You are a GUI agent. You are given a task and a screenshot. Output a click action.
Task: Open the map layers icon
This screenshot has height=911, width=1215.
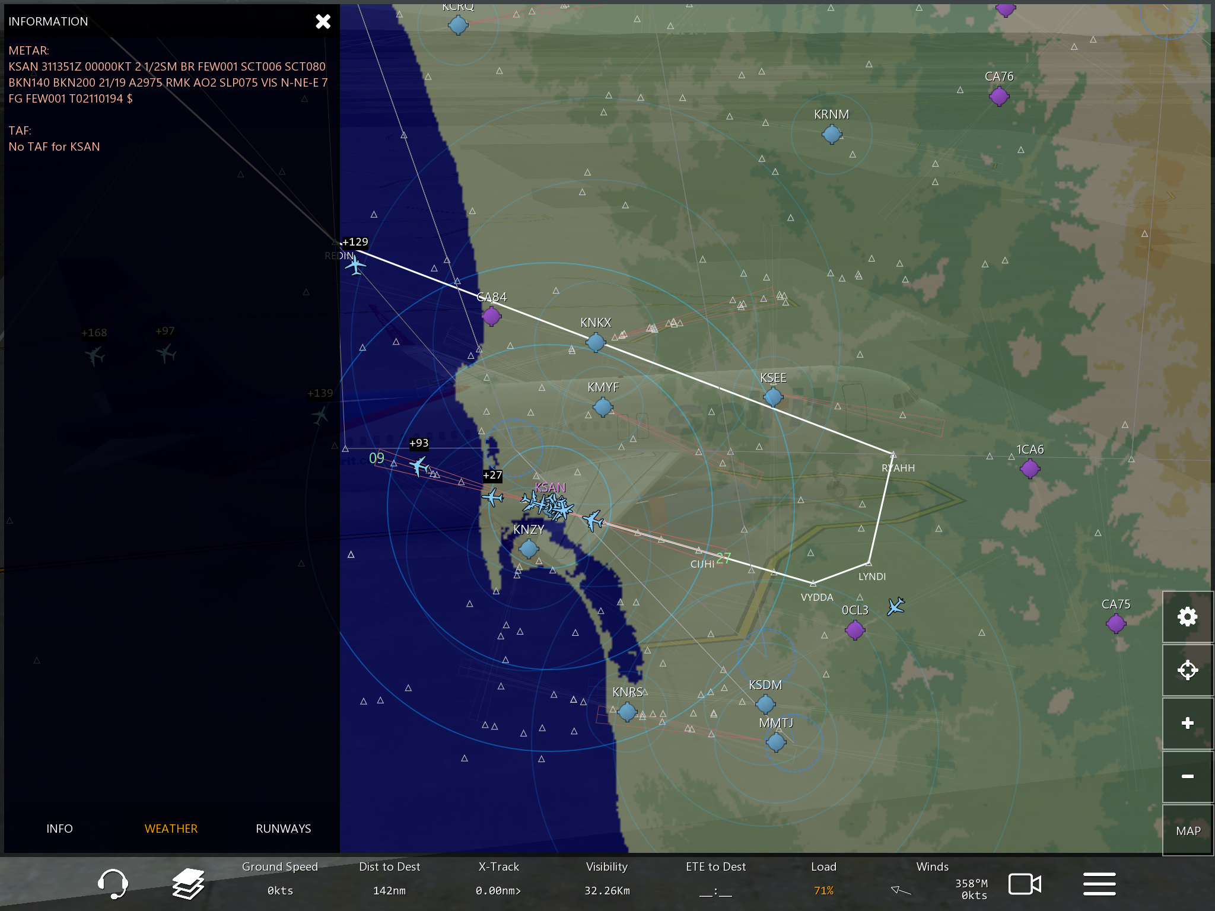tap(188, 883)
